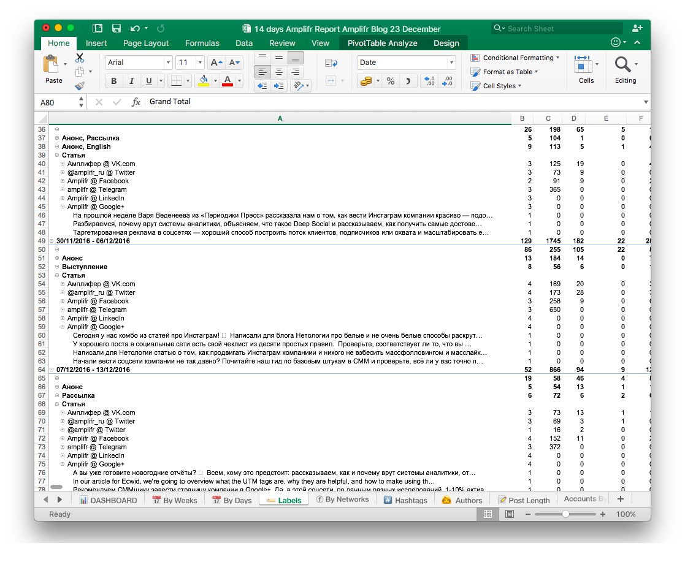Click the Increase Decimal icon
The image size is (685, 570).
(430, 81)
